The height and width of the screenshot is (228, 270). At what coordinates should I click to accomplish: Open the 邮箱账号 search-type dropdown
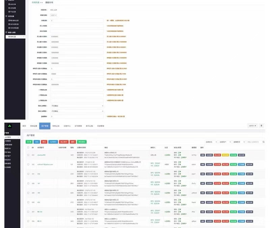pos(239,142)
